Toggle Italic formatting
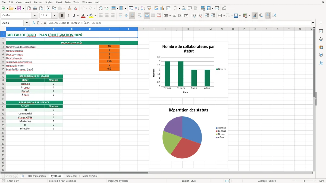This screenshot has height=183, width=326. point(68,16)
